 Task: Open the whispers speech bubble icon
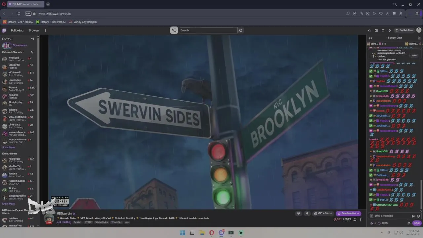point(383,30)
